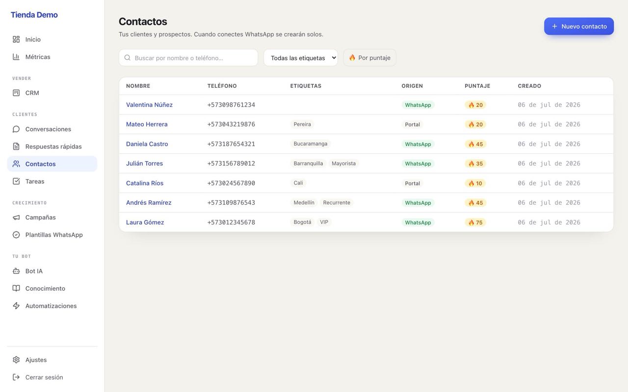
Task: Click the score badge 75 for Laura Gómez
Action: pyautogui.click(x=475, y=222)
